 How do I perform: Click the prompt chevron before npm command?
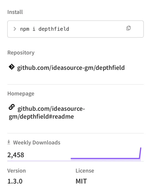[x=15, y=29]
